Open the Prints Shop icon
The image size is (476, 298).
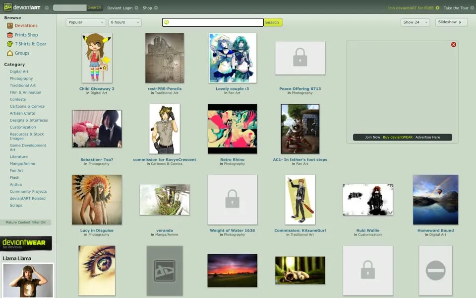click(x=10, y=35)
